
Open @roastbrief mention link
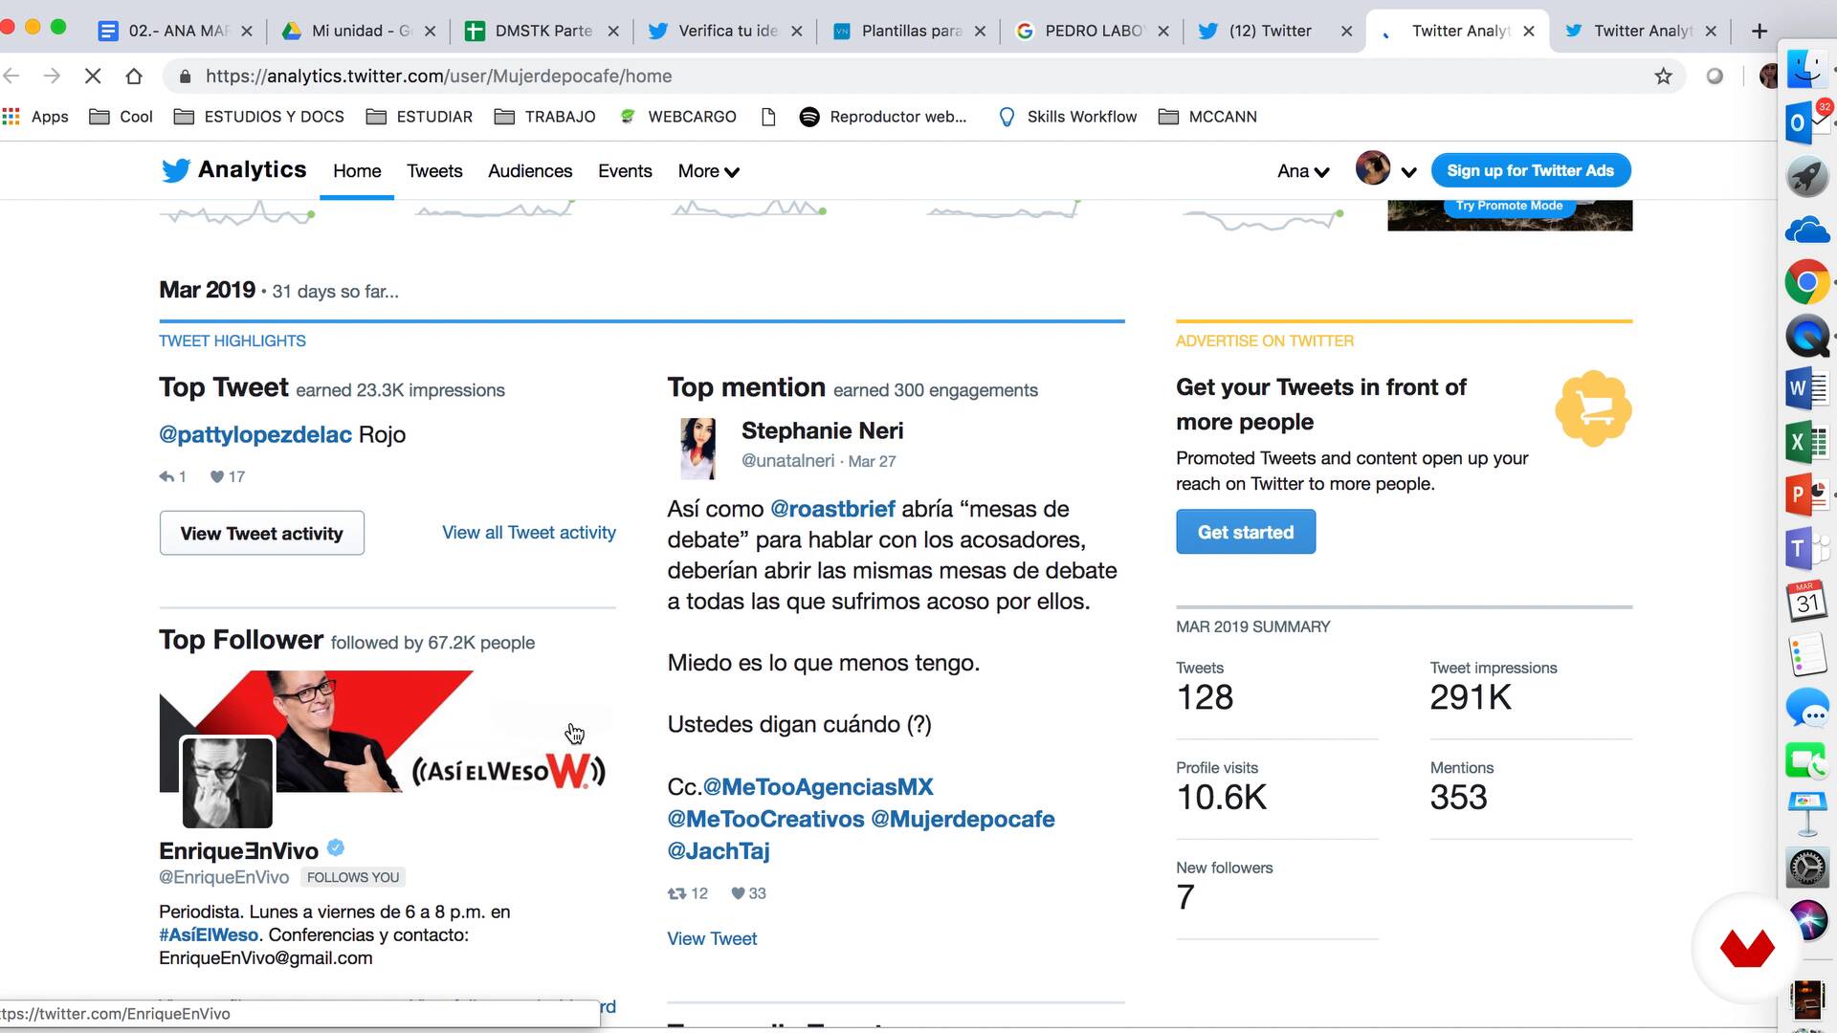coord(832,509)
